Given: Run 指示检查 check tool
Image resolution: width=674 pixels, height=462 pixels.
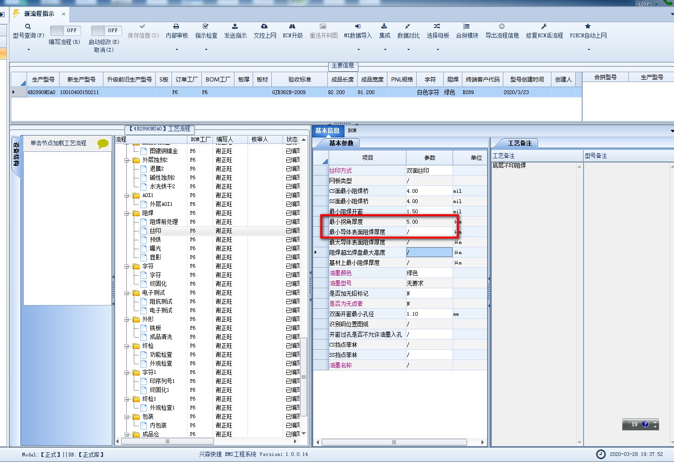Looking at the screenshot, I should click(x=206, y=31).
